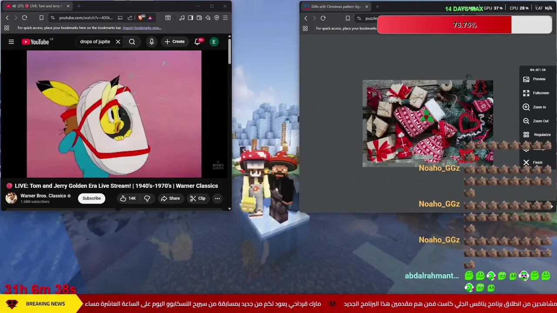The width and height of the screenshot is (557, 313).
Task: Open a new tab in YouTube window
Action: (79, 6)
